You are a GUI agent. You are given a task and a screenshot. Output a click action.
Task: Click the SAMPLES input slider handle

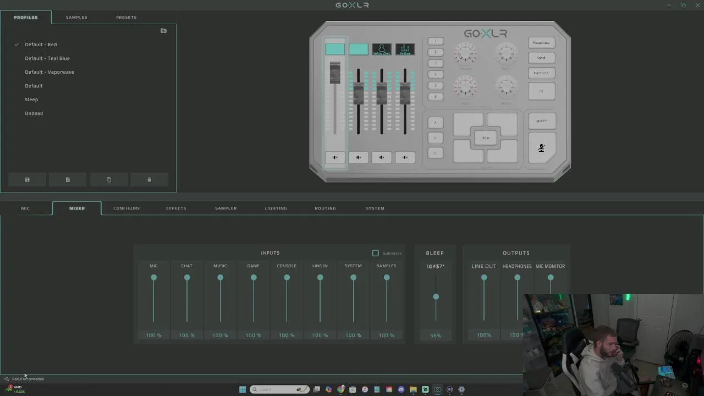(x=387, y=278)
